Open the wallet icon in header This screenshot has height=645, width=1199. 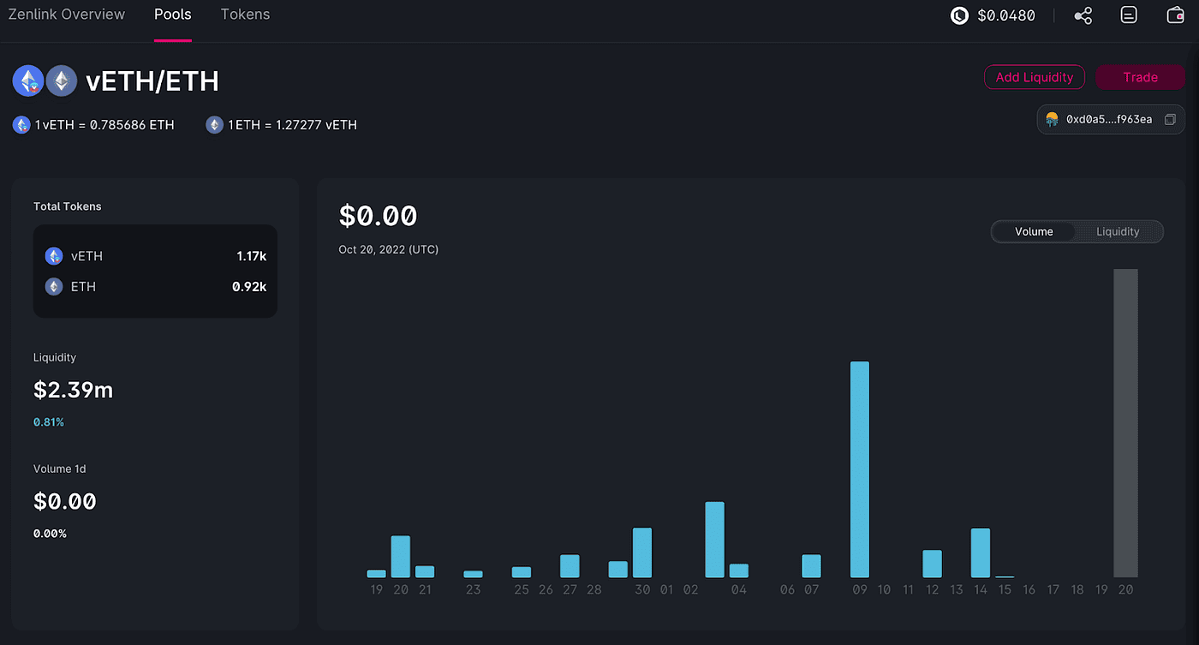pyautogui.click(x=1175, y=15)
